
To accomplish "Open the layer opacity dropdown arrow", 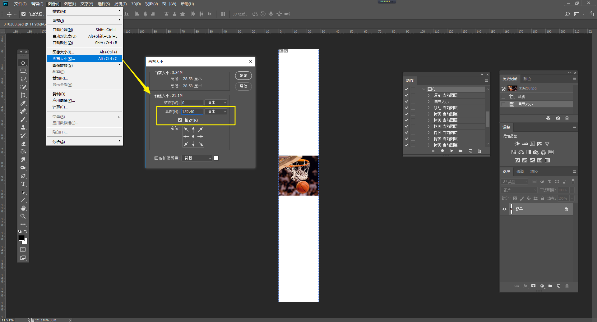I will tap(572, 190).
